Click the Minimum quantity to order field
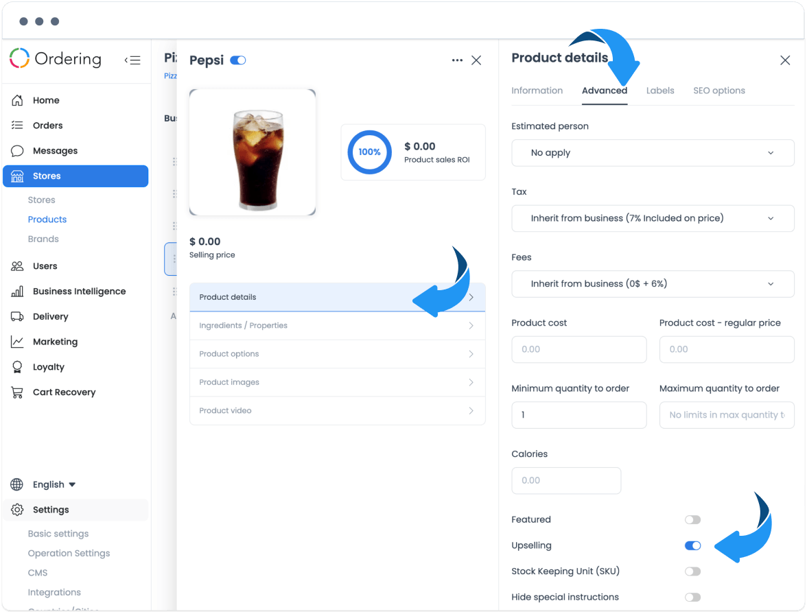 pos(579,415)
